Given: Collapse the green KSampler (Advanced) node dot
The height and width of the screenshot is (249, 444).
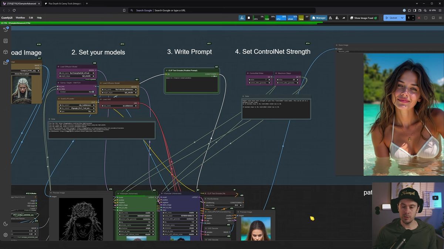Looking at the screenshot, I should 118,193.
